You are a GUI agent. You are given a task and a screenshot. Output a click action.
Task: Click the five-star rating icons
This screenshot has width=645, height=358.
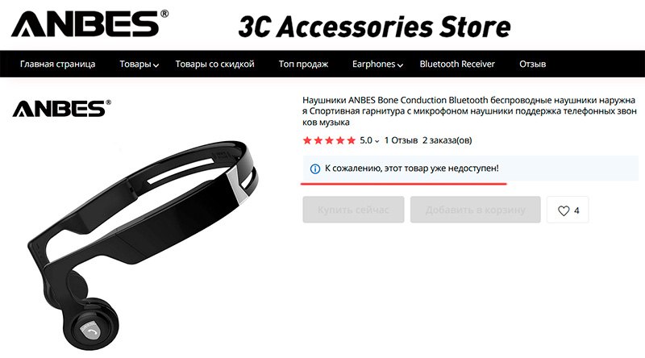(x=329, y=141)
